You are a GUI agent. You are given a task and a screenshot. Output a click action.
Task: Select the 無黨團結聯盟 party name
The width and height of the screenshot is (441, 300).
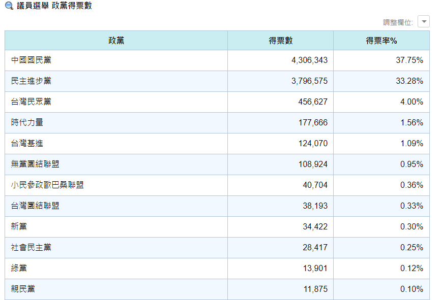click(35, 164)
